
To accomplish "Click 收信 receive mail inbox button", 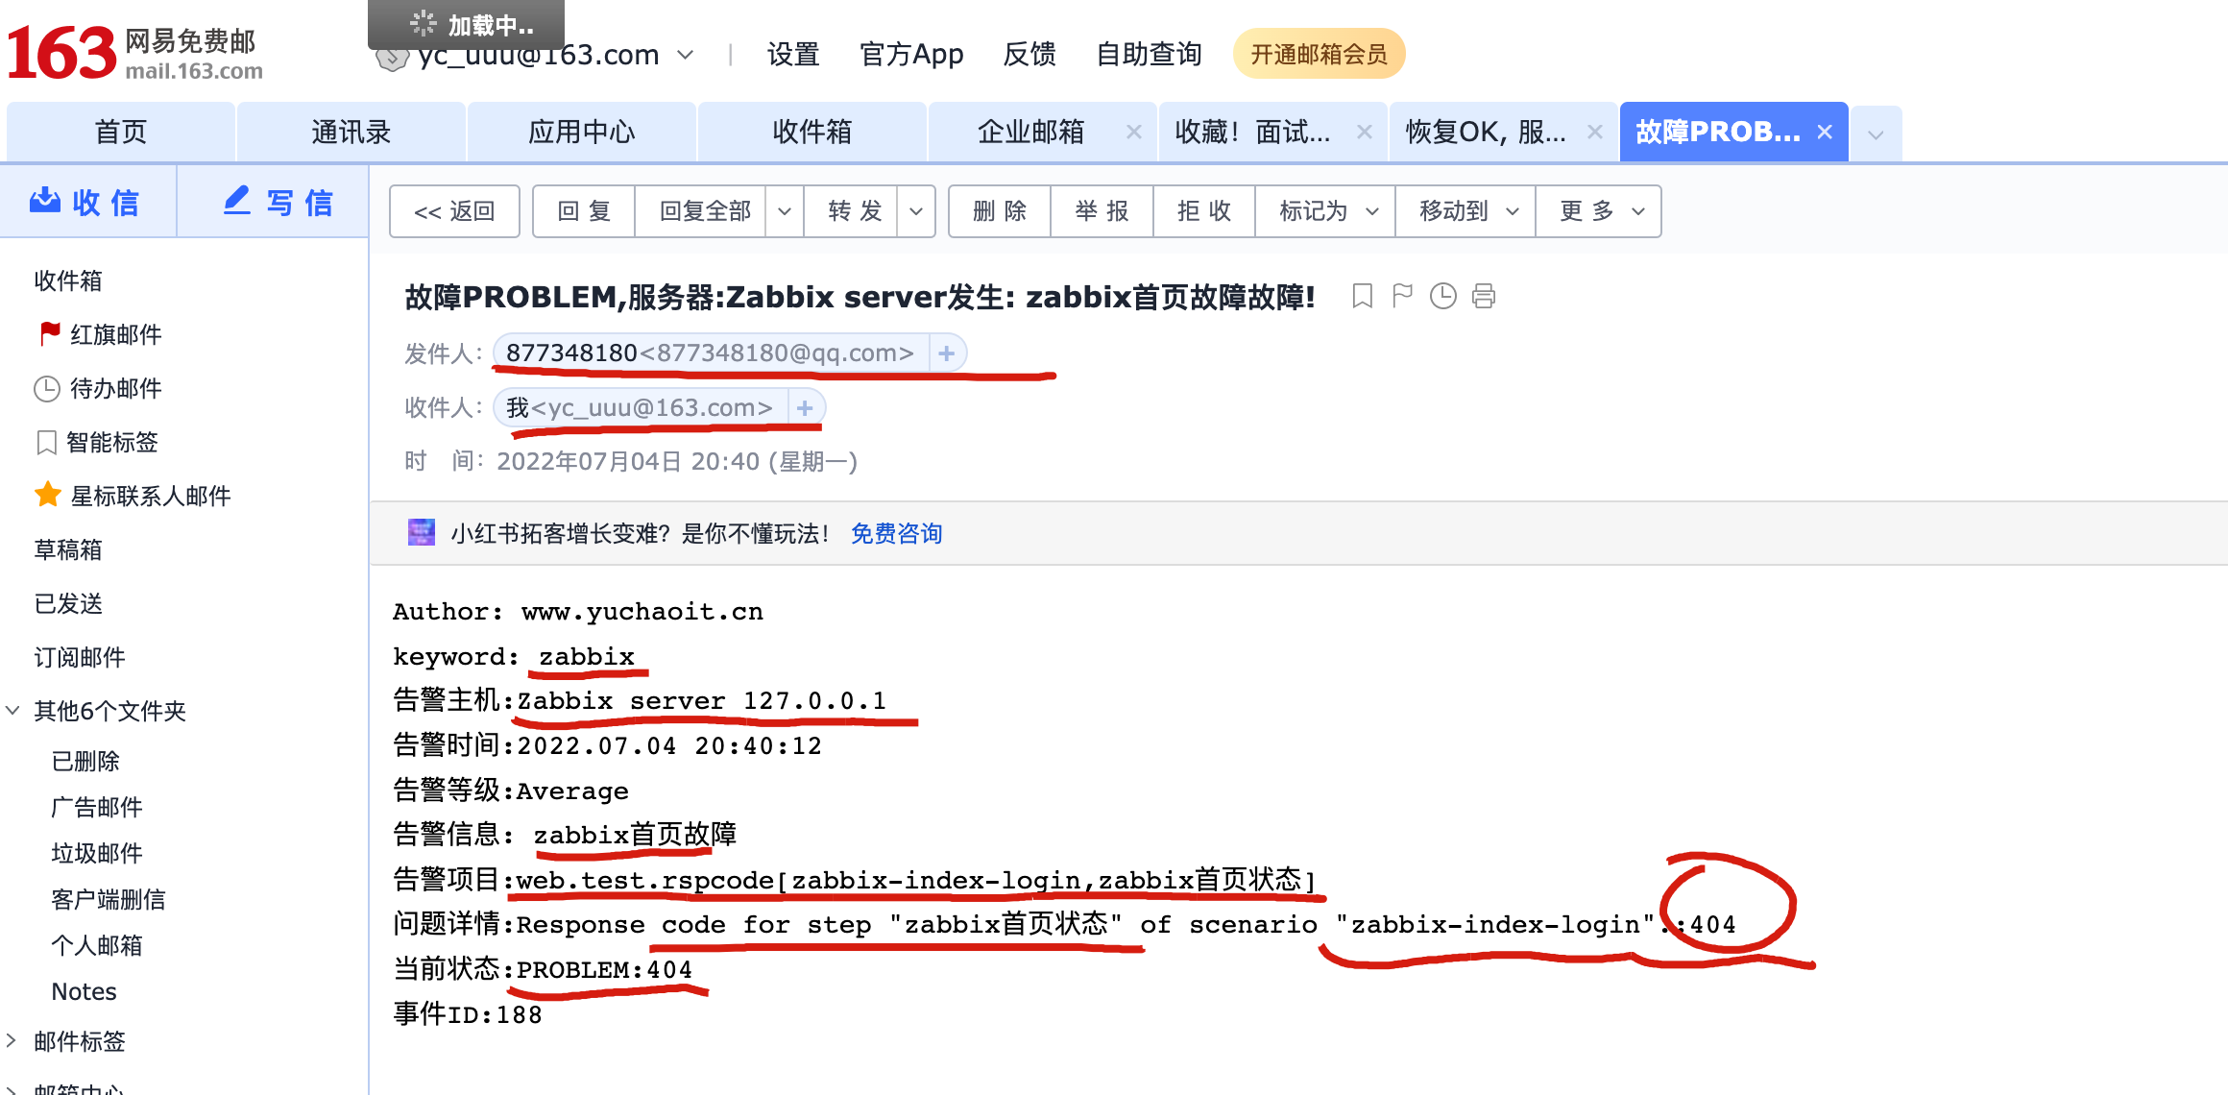I will click(x=86, y=203).
